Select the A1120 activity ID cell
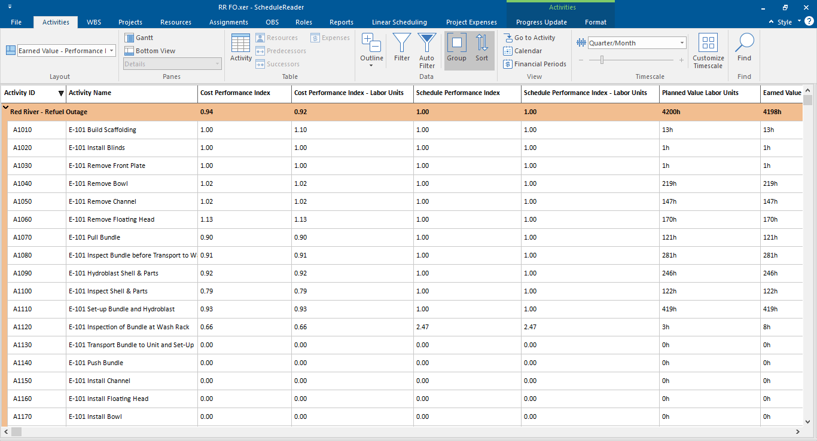The image size is (817, 441). point(37,327)
